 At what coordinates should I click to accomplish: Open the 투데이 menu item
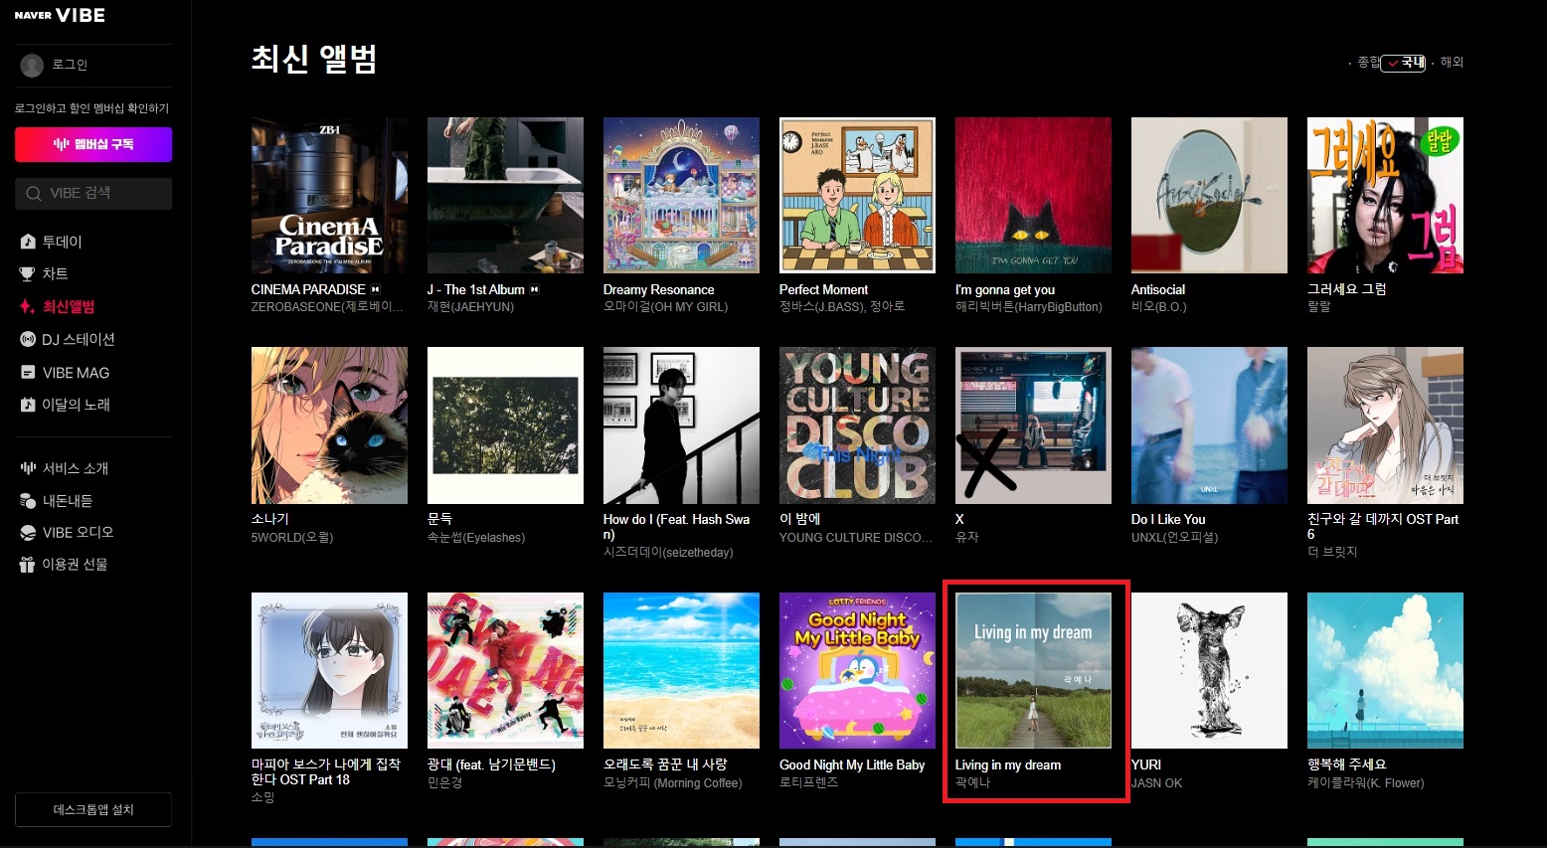pos(62,242)
